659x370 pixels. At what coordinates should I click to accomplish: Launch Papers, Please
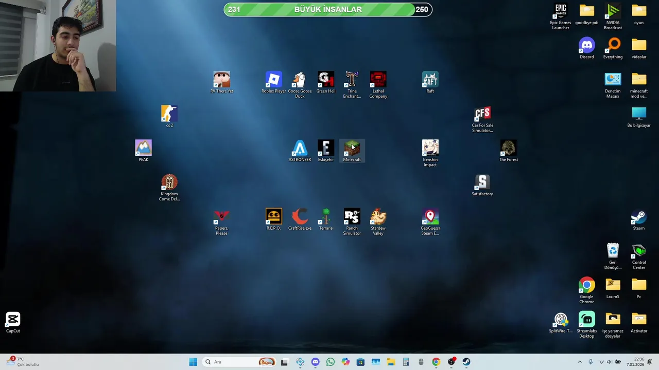221,222
